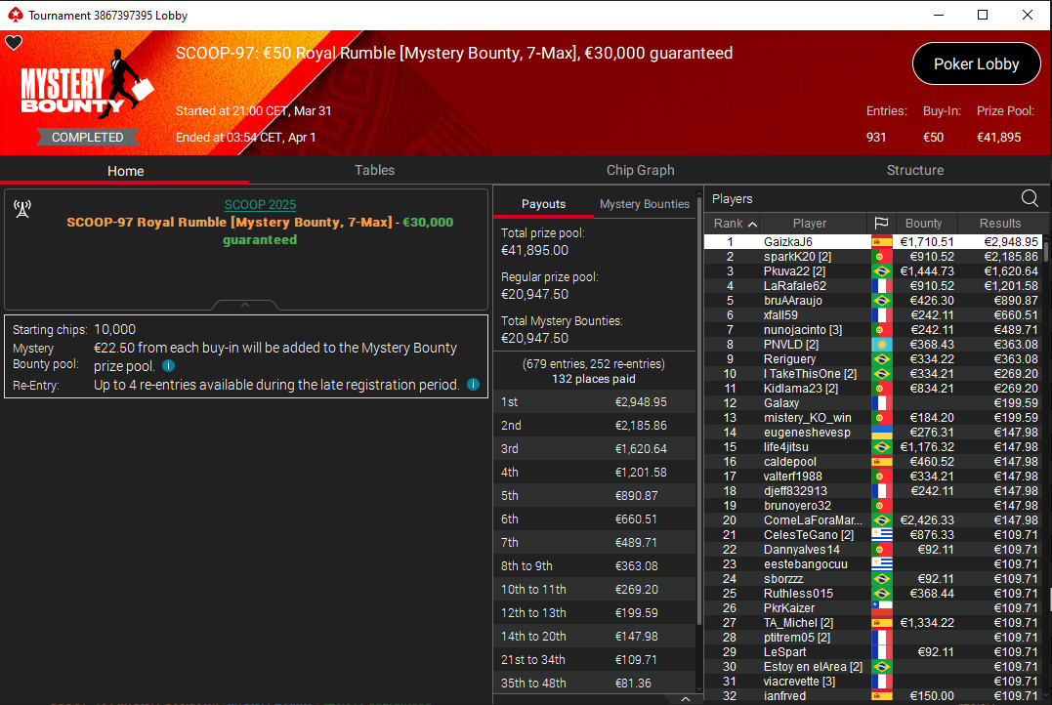Select player row viacrevette [3]
This screenshot has width=1052, height=705.
(873, 682)
